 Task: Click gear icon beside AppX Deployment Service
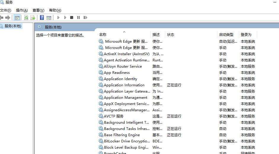101,104
